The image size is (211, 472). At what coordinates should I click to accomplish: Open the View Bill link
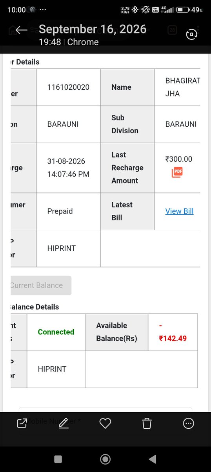pos(179,211)
